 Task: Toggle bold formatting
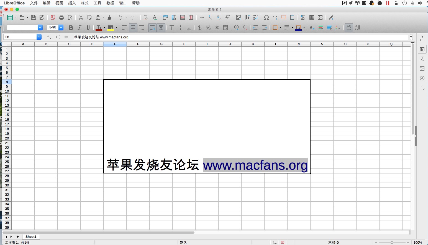tap(71, 28)
